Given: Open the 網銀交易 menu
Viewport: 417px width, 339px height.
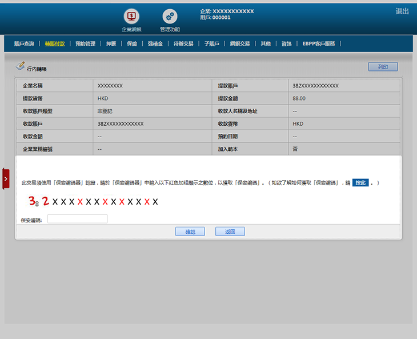Looking at the screenshot, I should coord(240,43).
